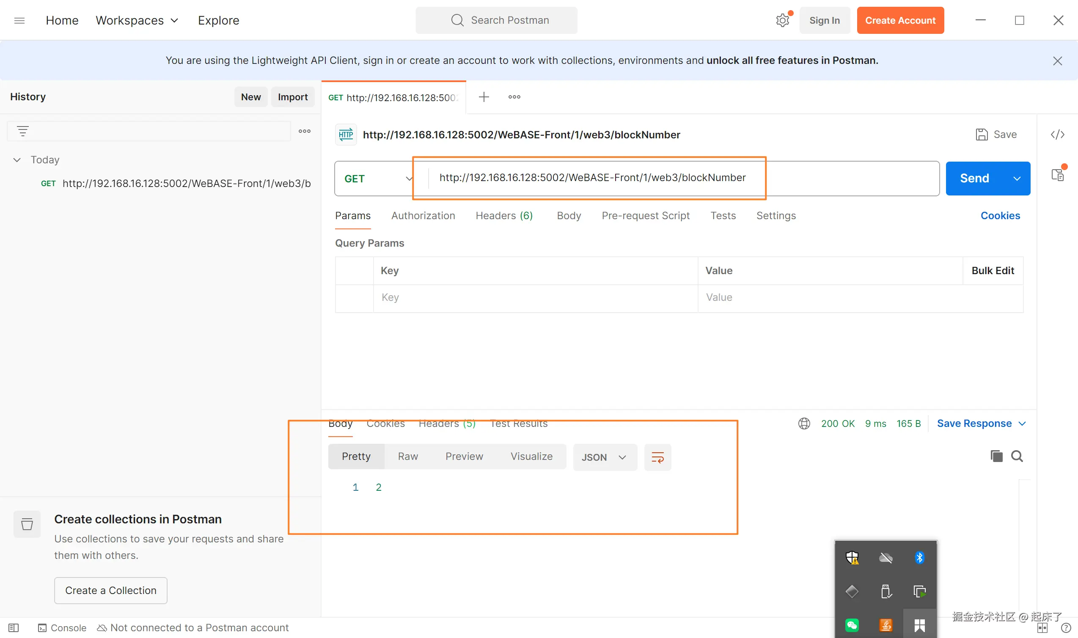
Task: Search within the response body
Action: (x=1017, y=456)
